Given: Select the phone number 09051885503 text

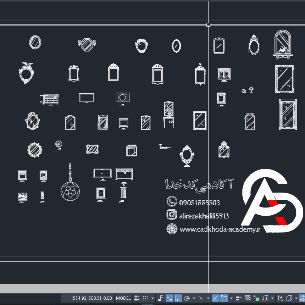Looking at the screenshot, I should click(x=199, y=203).
